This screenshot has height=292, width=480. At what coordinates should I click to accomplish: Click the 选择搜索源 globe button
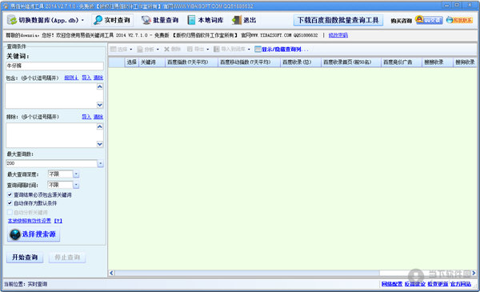pos(34,234)
